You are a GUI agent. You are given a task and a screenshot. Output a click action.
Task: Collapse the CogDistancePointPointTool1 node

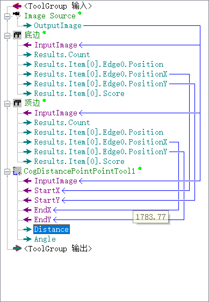(x=7, y=172)
